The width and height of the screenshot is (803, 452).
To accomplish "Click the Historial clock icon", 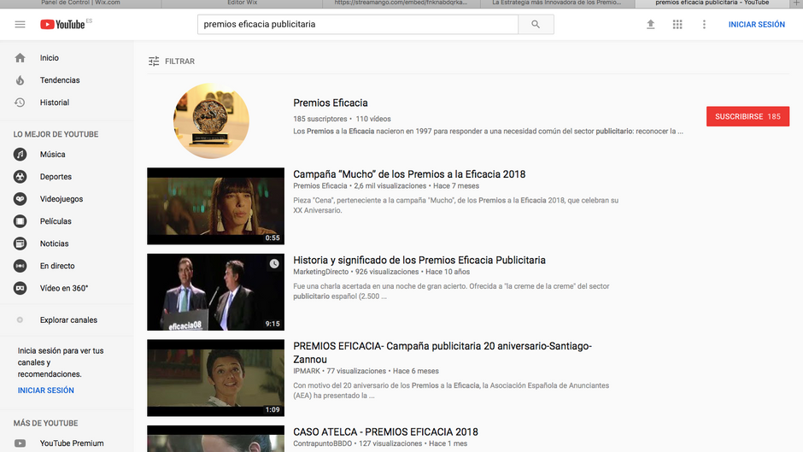I will click(x=20, y=103).
